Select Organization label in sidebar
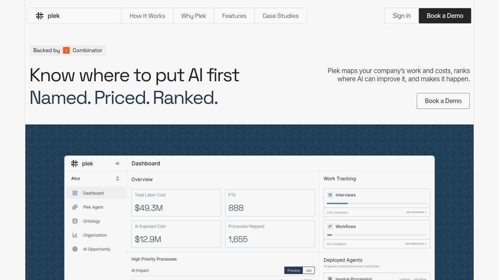This screenshot has width=499, height=280. point(95,235)
